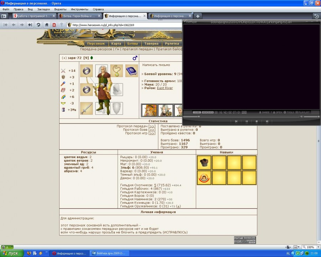The width and height of the screenshot is (321, 257).
Task: Click the пуск Start button
Action: coord(11,253)
